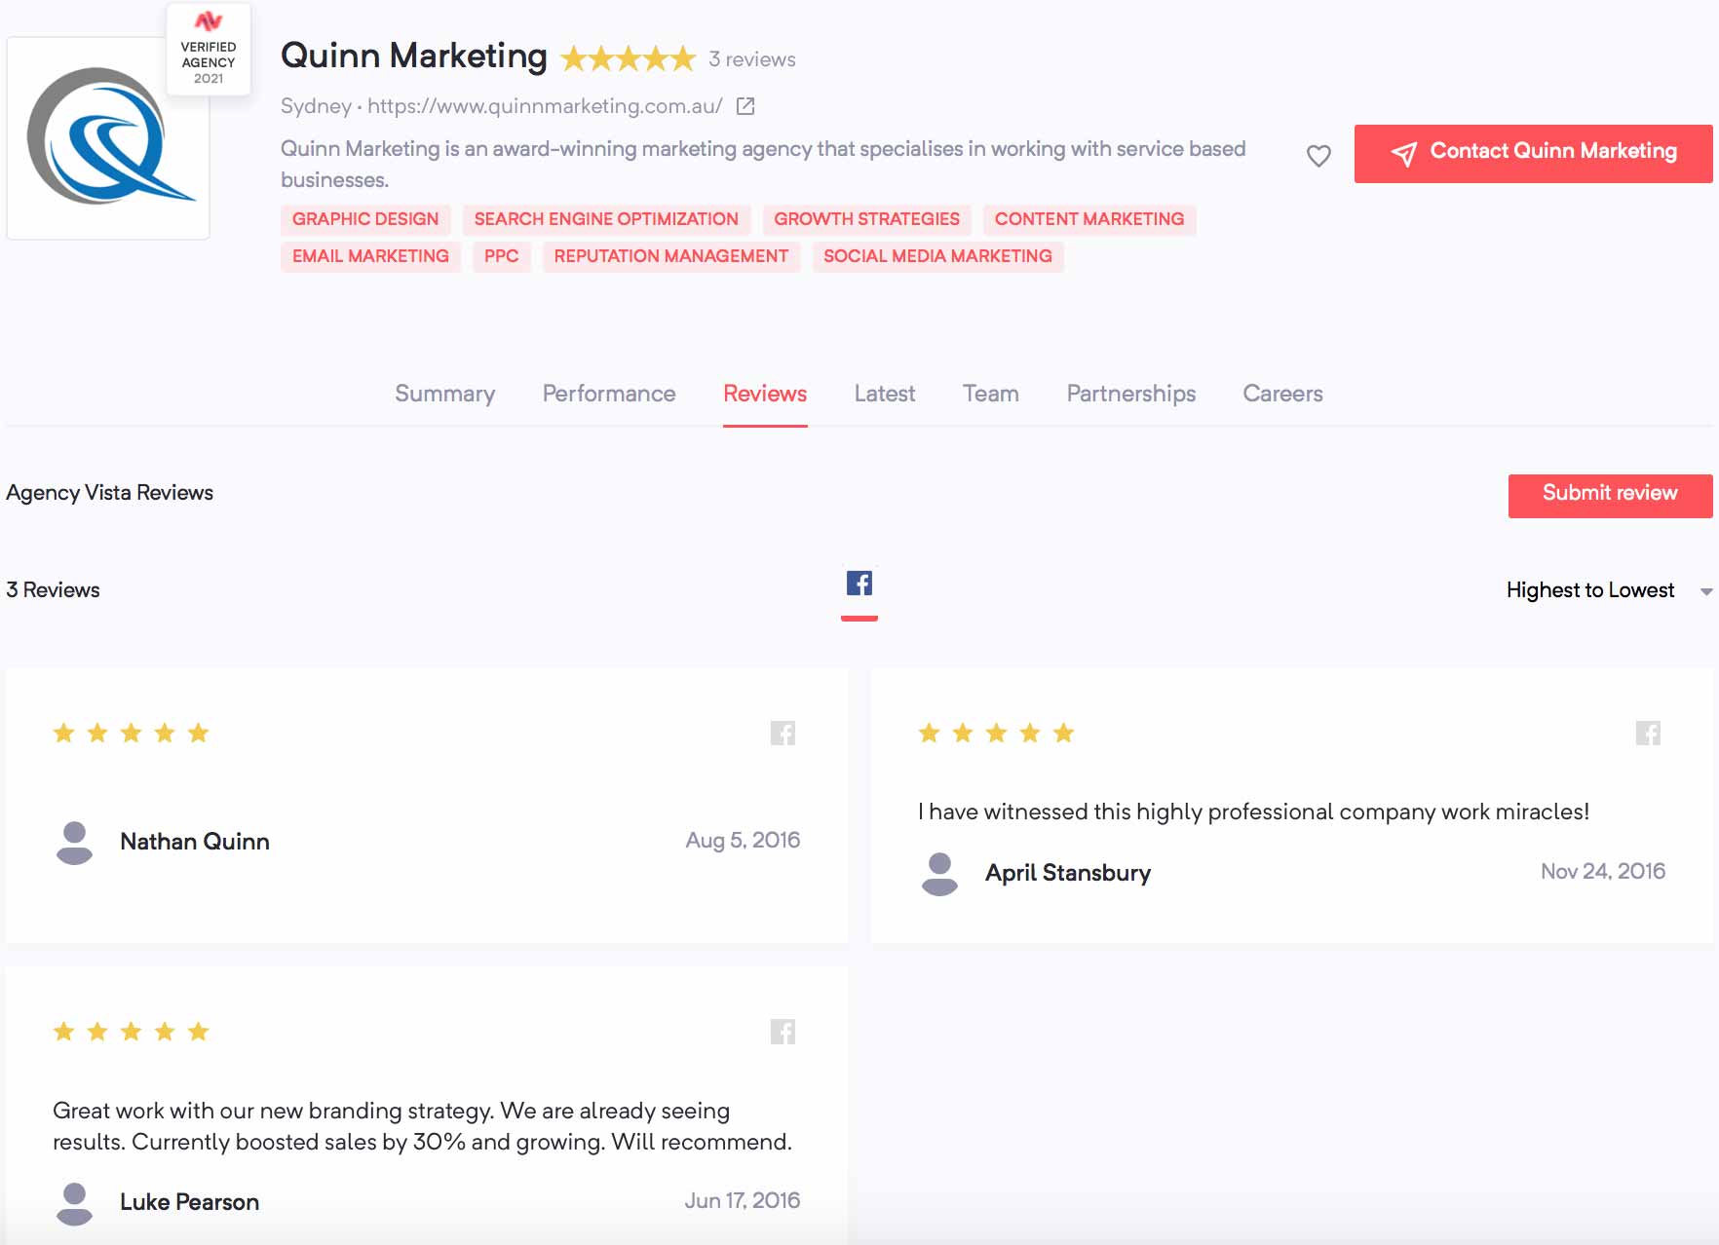Screen dimensions: 1719x1245
Task: Select the GRAPHIC DESIGN tag
Action: click(x=365, y=219)
